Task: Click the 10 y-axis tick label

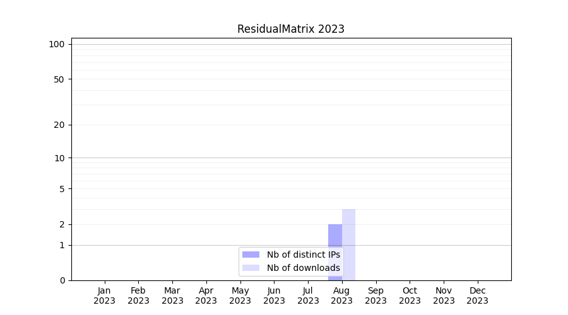Action: coord(59,158)
